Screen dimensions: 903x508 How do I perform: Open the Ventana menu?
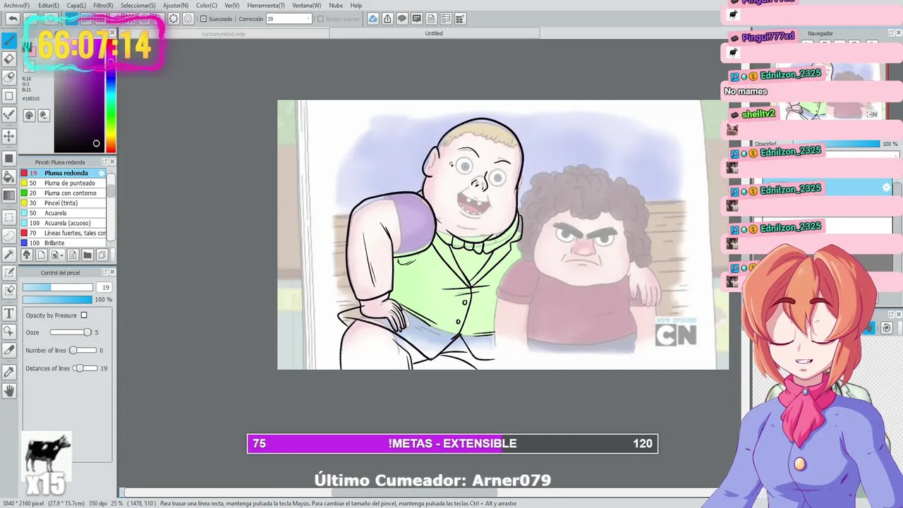click(x=306, y=5)
